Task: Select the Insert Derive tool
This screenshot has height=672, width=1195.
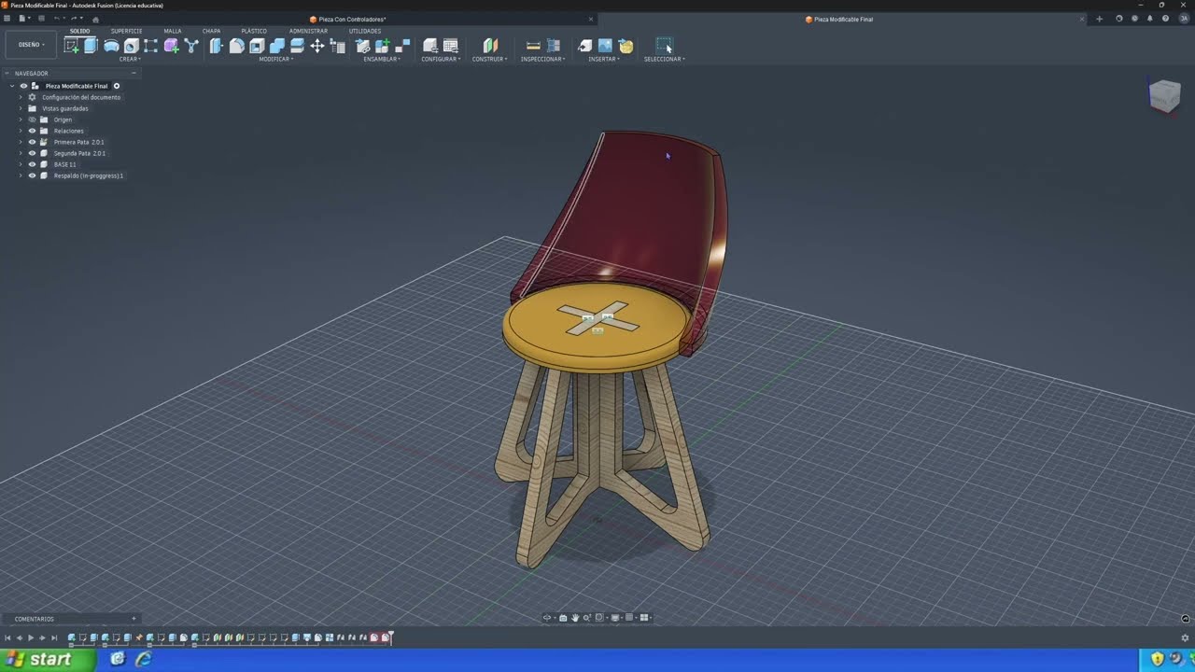Action: (584, 46)
